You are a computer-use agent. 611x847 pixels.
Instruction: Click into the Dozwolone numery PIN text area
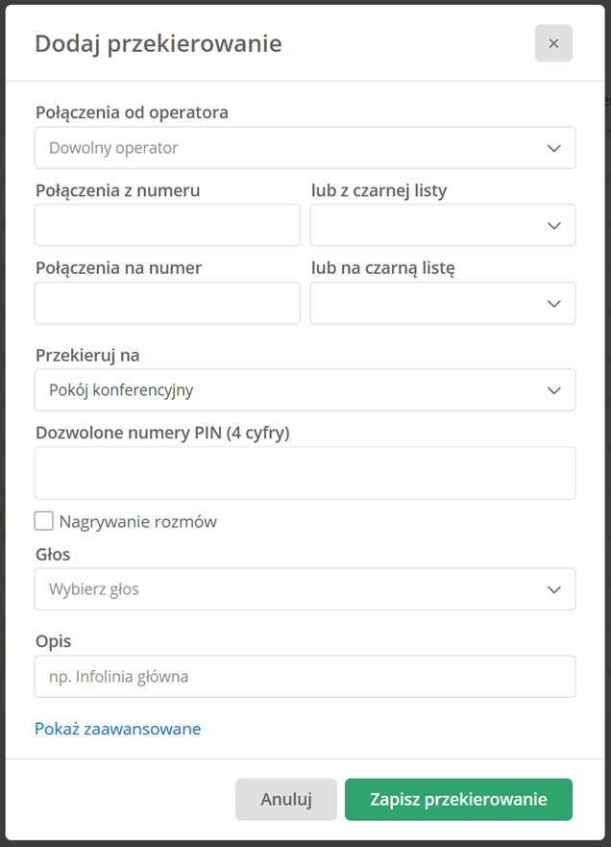coord(305,473)
